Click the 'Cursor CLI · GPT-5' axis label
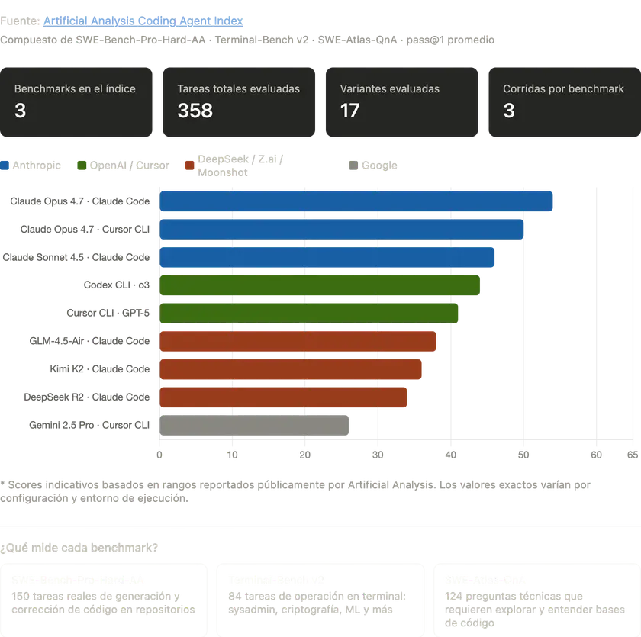The width and height of the screenshot is (641, 637). click(108, 314)
